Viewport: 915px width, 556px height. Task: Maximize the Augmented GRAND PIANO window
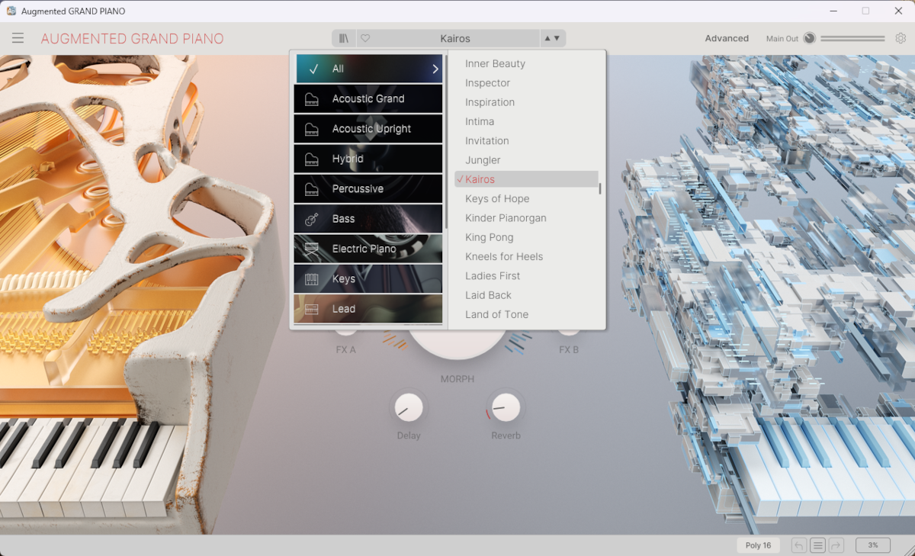(865, 11)
